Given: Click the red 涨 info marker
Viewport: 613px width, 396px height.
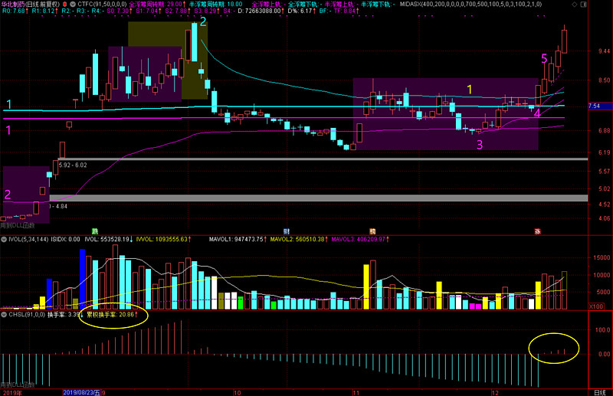Looking at the screenshot, I should (538, 231).
